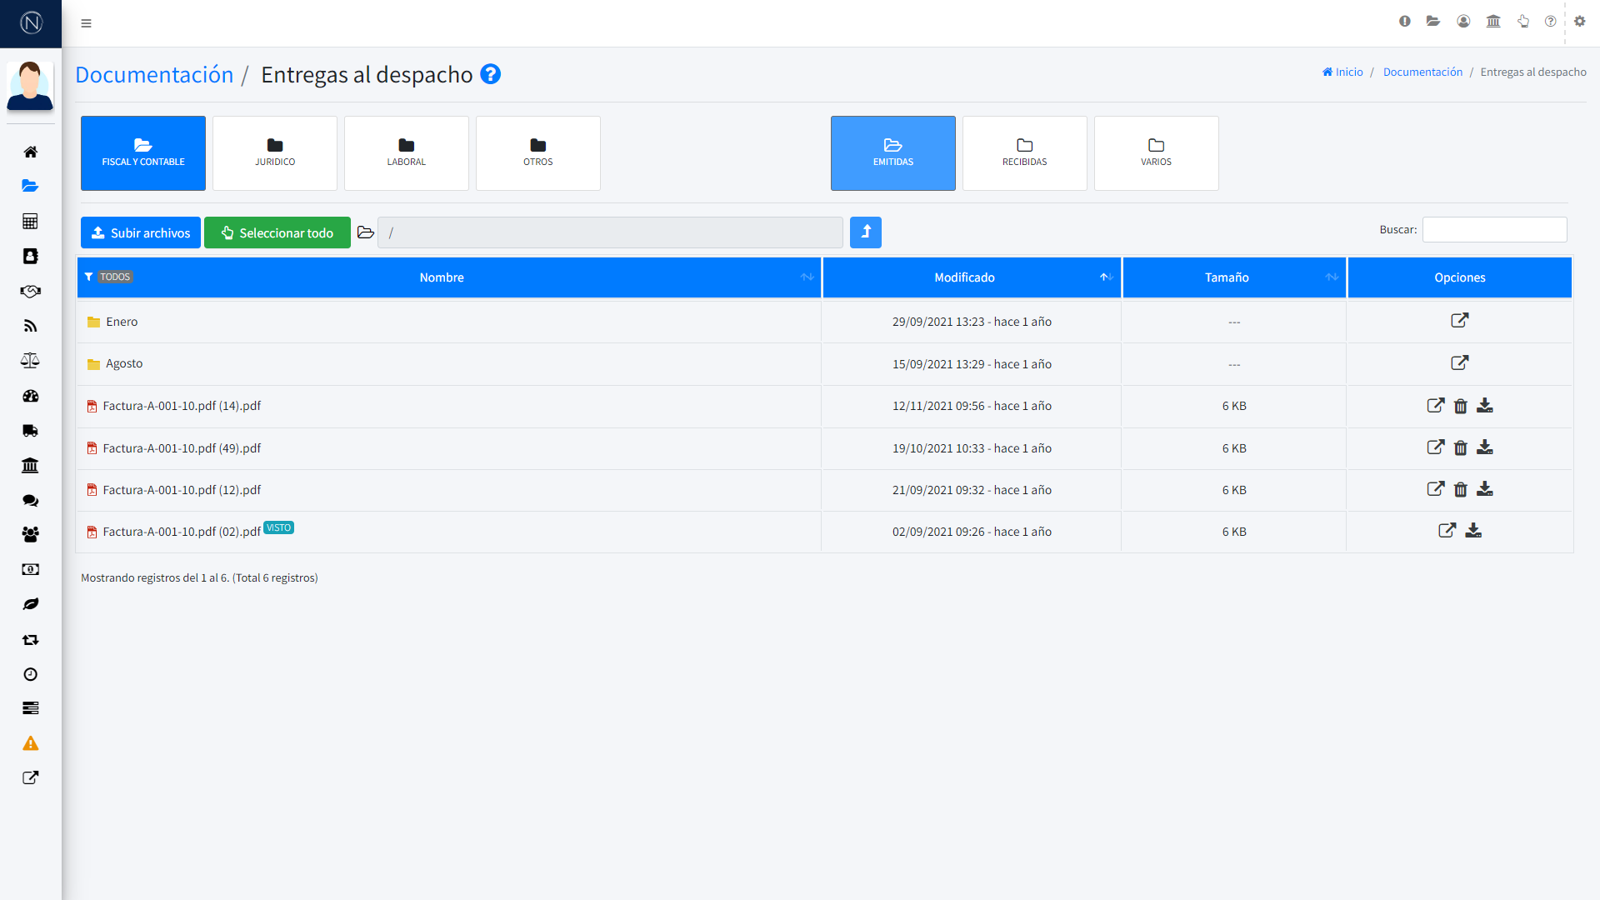This screenshot has width=1600, height=900.
Task: Go up one folder level arrow button
Action: [865, 232]
